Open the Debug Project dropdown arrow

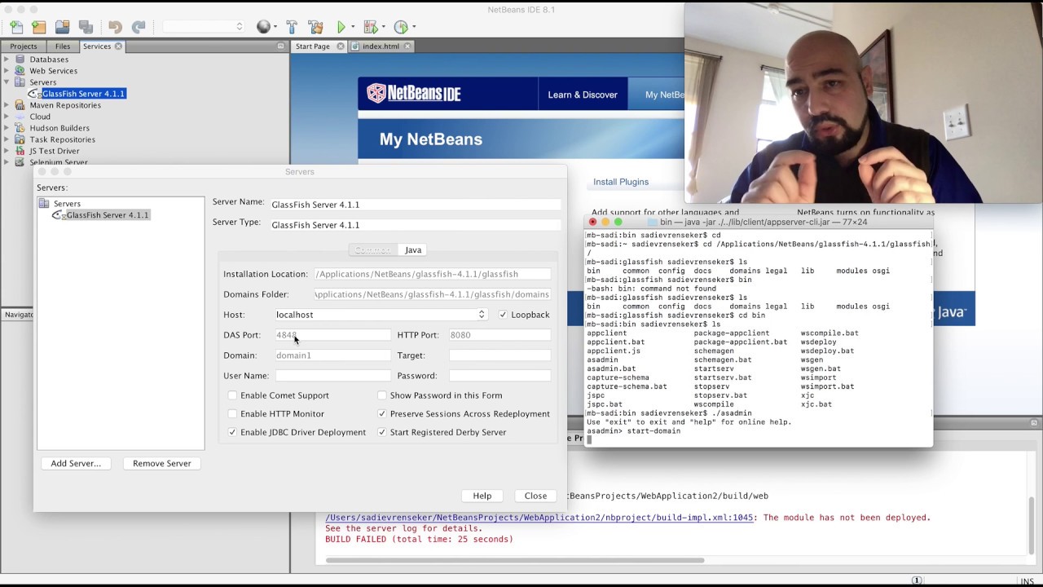[x=382, y=27]
